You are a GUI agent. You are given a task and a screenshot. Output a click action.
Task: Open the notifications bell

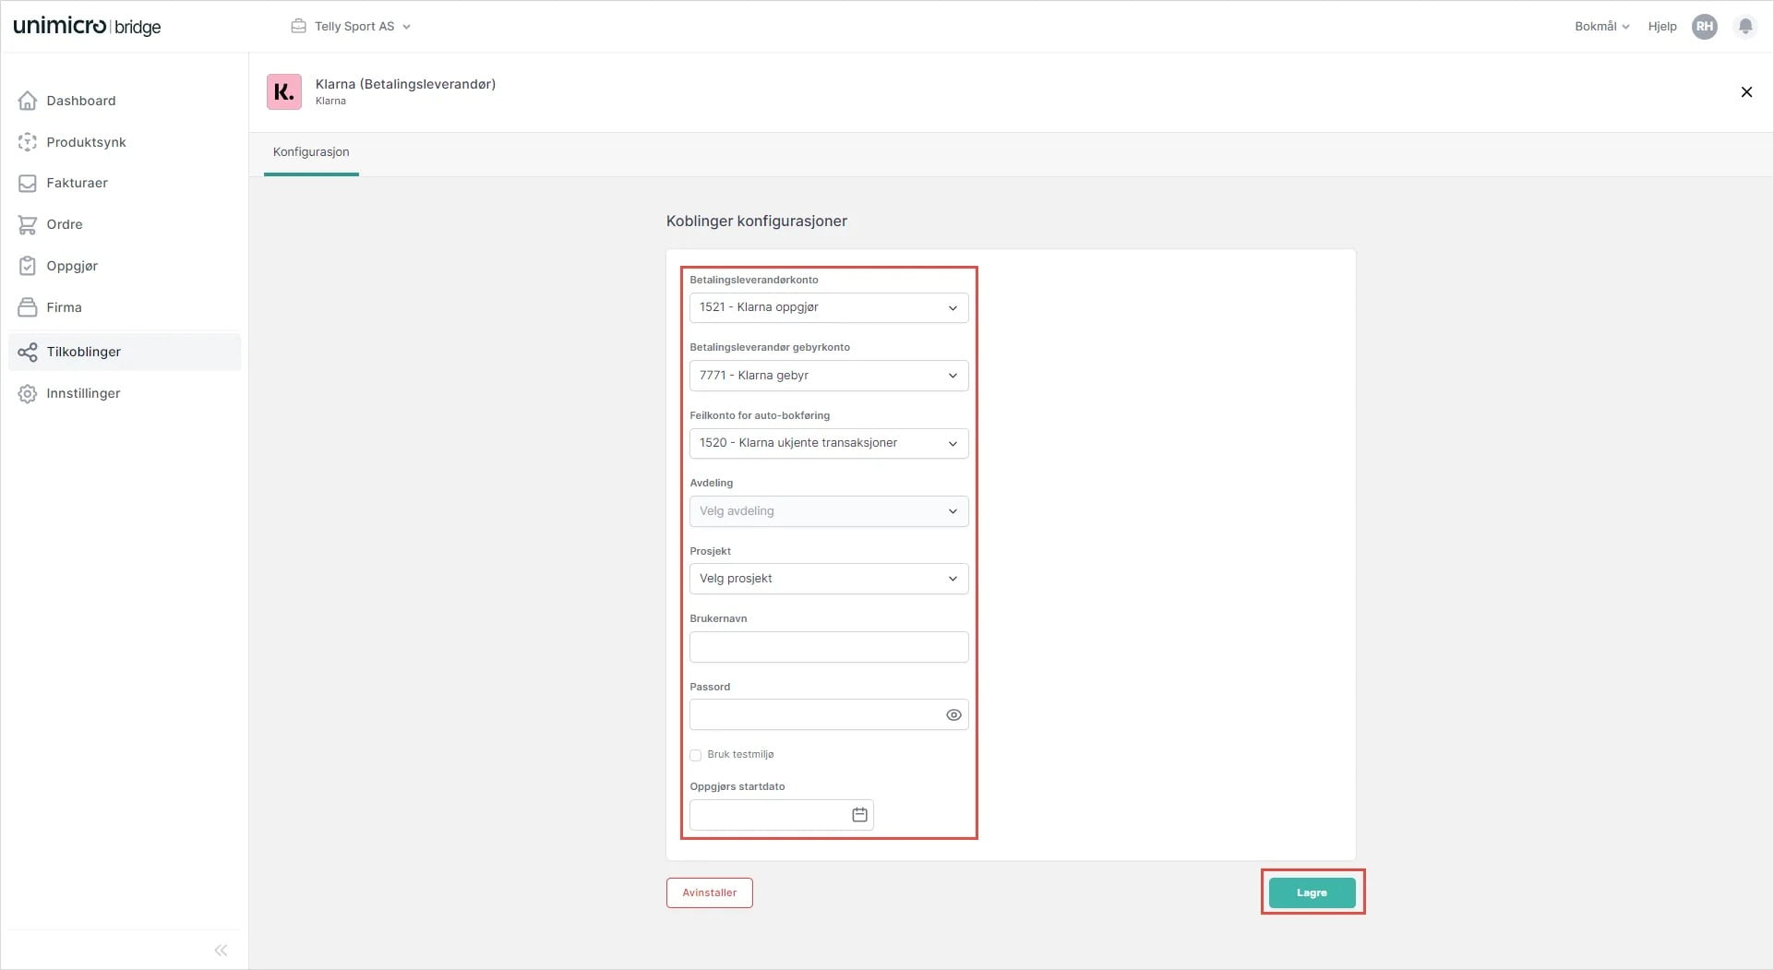1745,26
